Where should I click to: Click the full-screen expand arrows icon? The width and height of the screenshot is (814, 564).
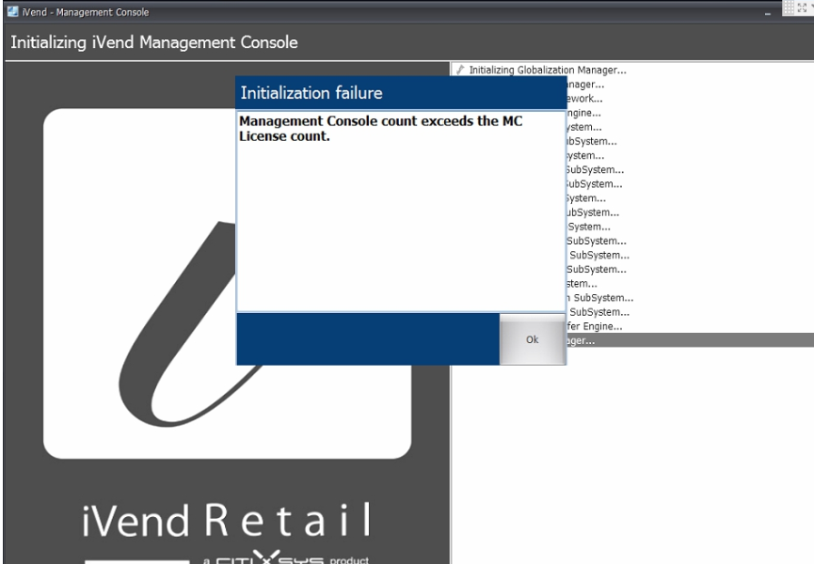(x=802, y=8)
